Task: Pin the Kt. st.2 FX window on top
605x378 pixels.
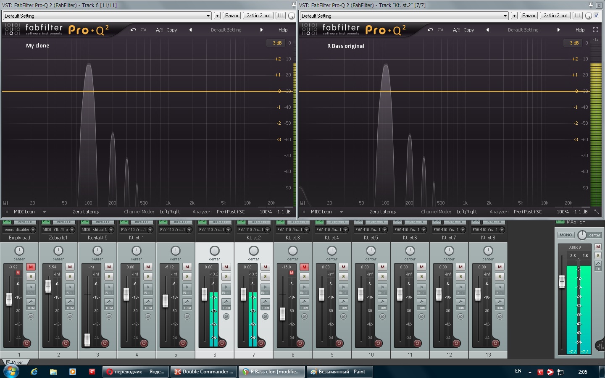Action: click(x=591, y=5)
